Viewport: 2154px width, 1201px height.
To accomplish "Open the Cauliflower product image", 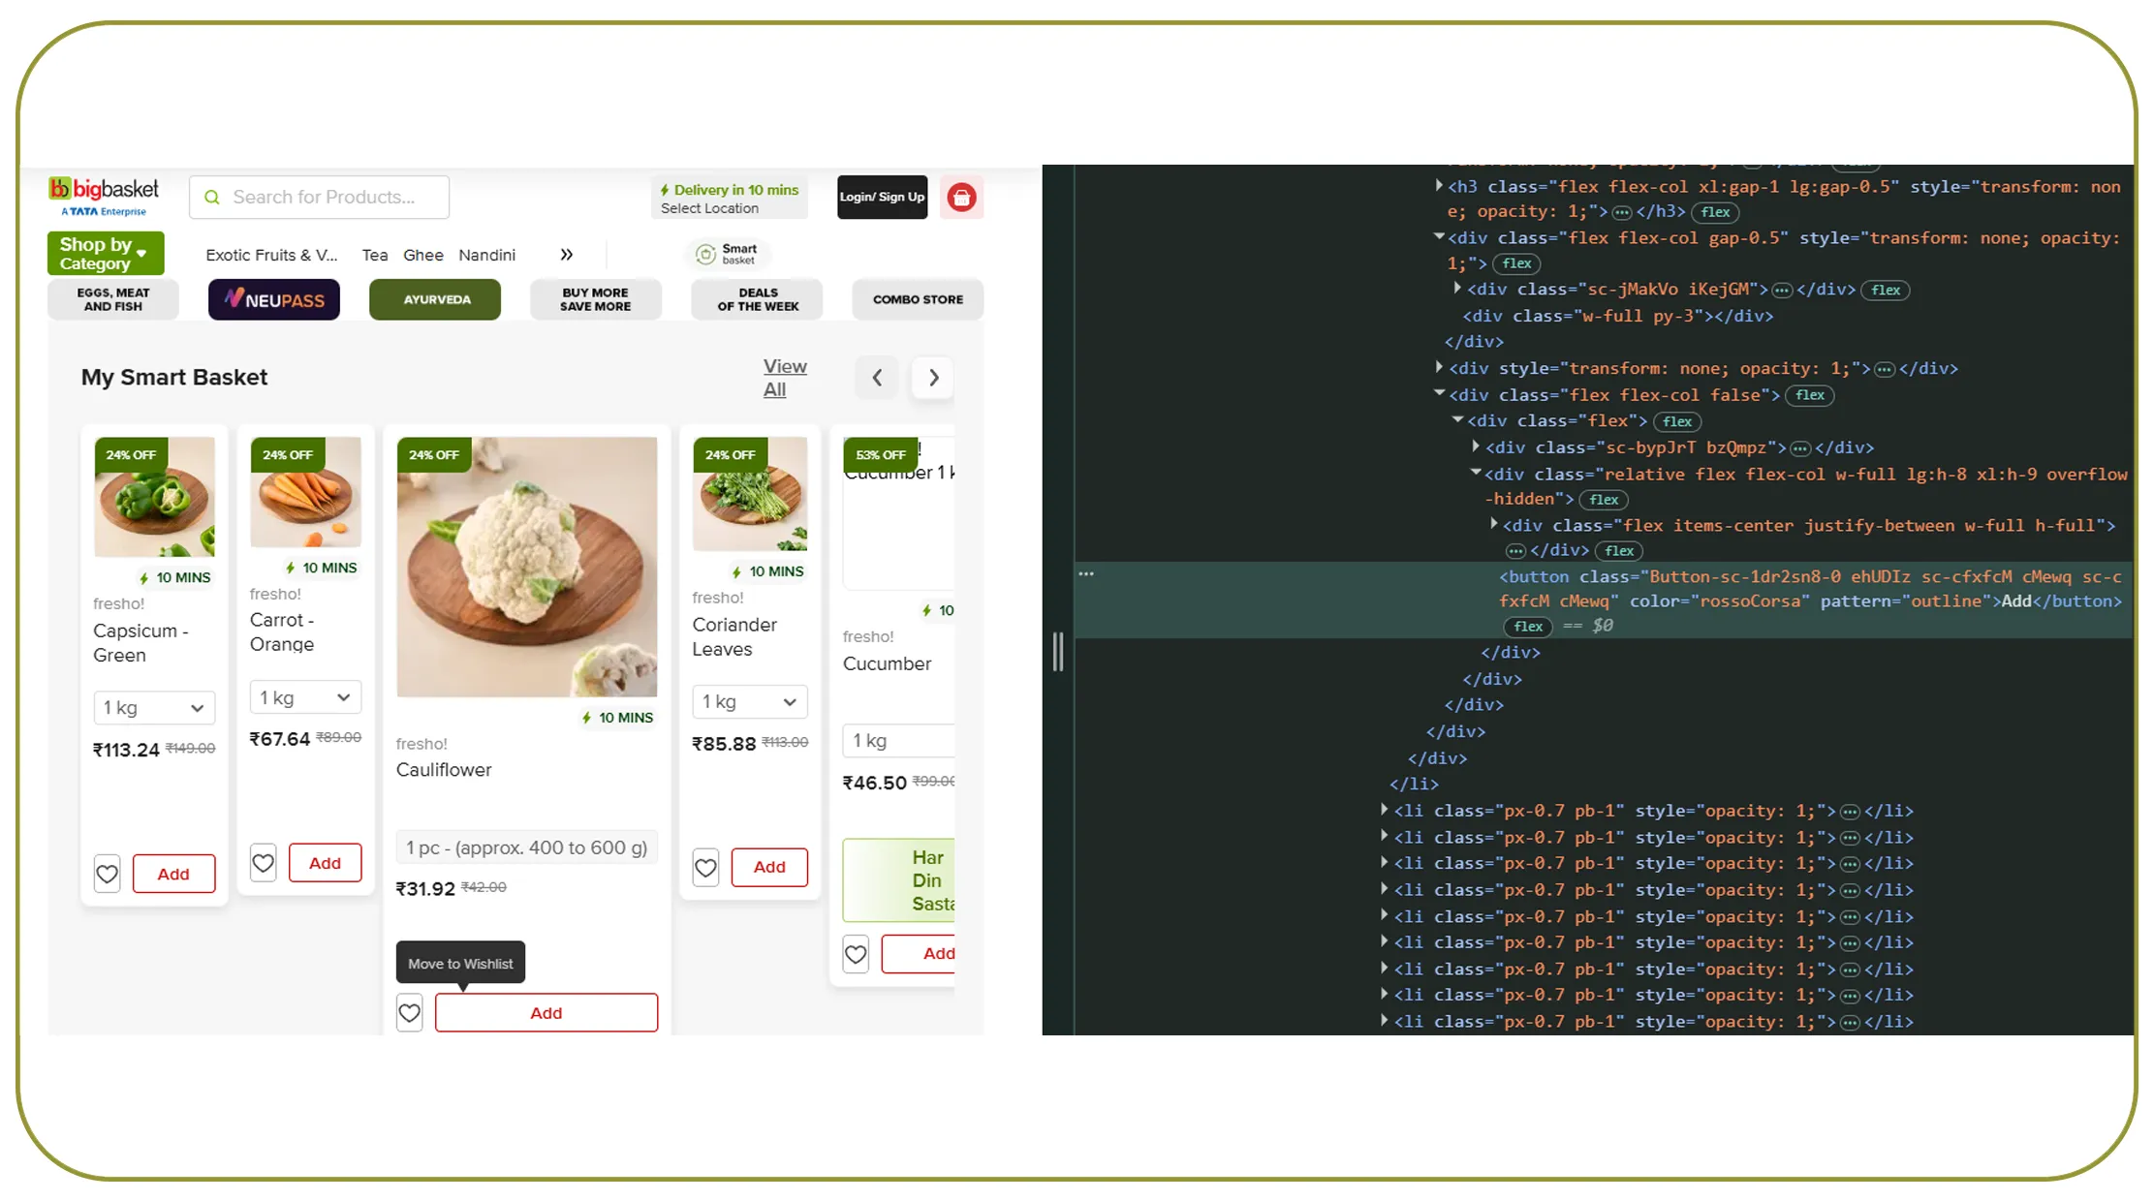I will 526,568.
